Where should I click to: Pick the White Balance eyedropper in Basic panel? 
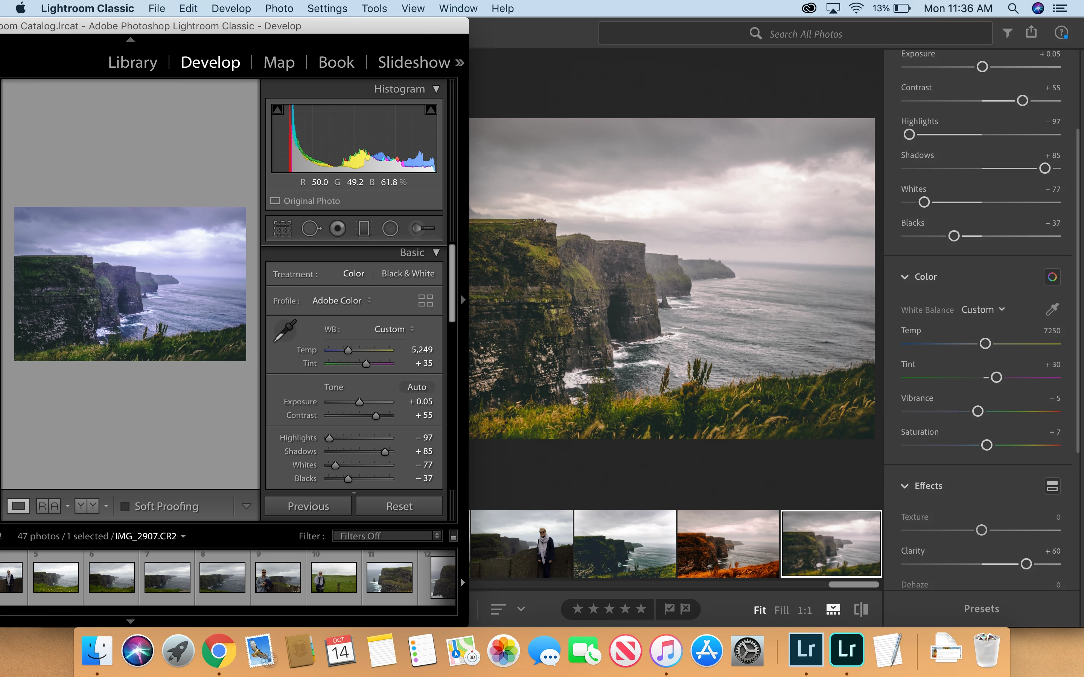click(285, 331)
